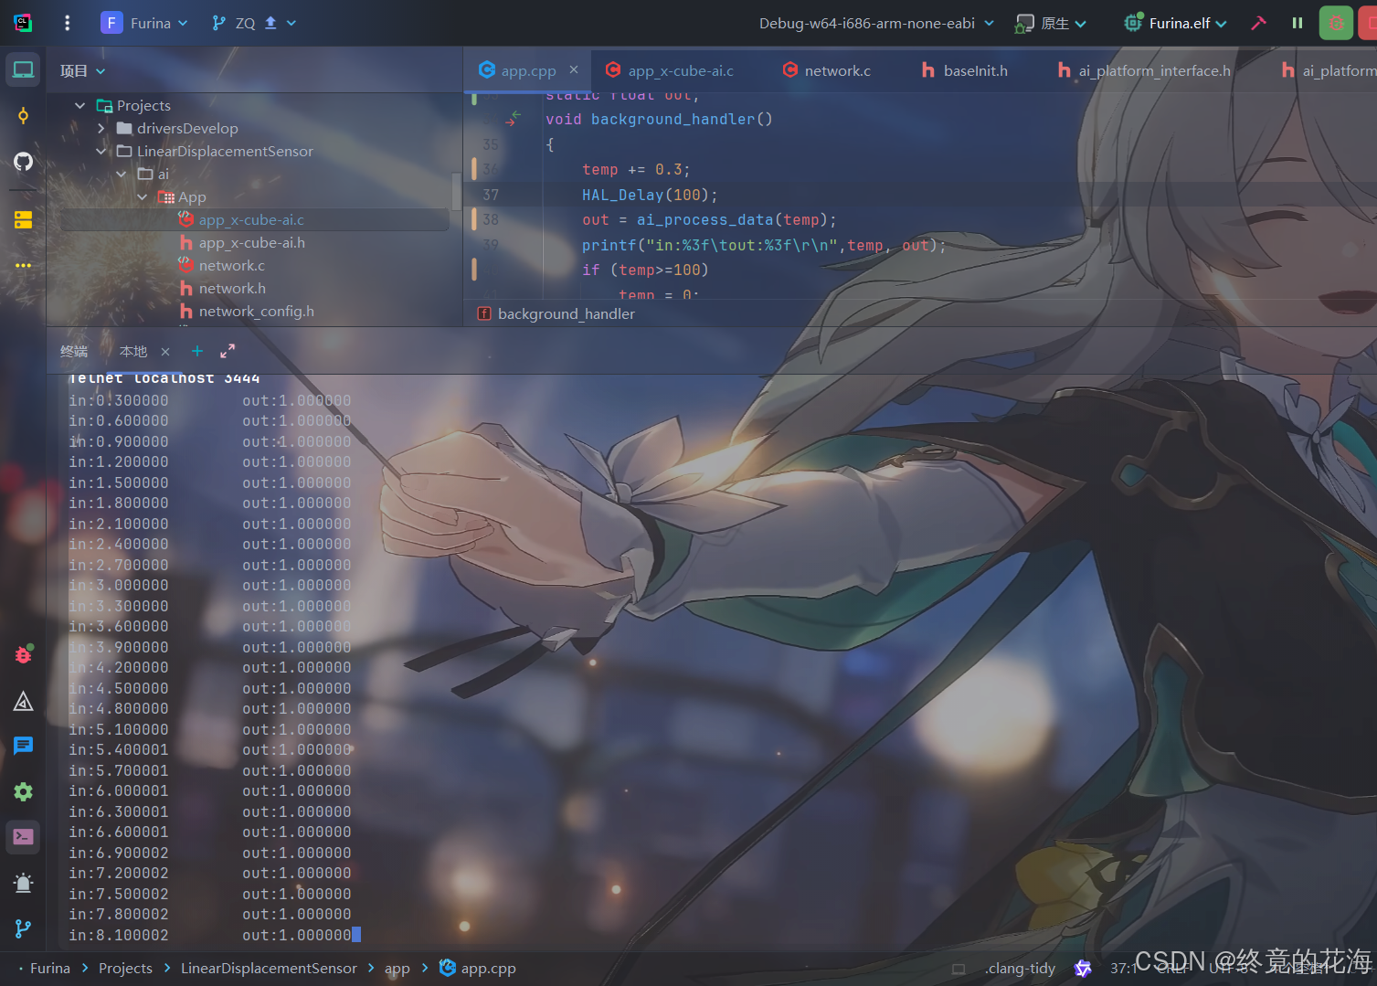Click the Build hammer icon
The height and width of the screenshot is (986, 1377).
pyautogui.click(x=1258, y=23)
